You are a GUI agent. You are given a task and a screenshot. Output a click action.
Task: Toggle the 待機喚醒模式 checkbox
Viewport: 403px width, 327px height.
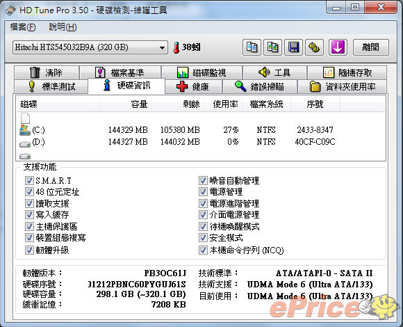(203, 226)
